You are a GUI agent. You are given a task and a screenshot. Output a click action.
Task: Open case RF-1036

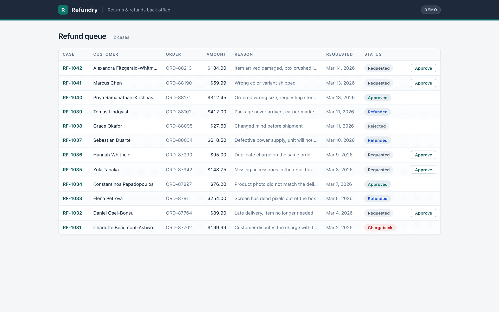coord(73,155)
